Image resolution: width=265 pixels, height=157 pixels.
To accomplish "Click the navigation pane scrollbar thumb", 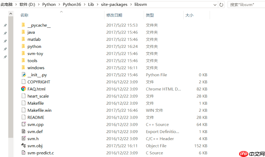I will tap(11, 77).
